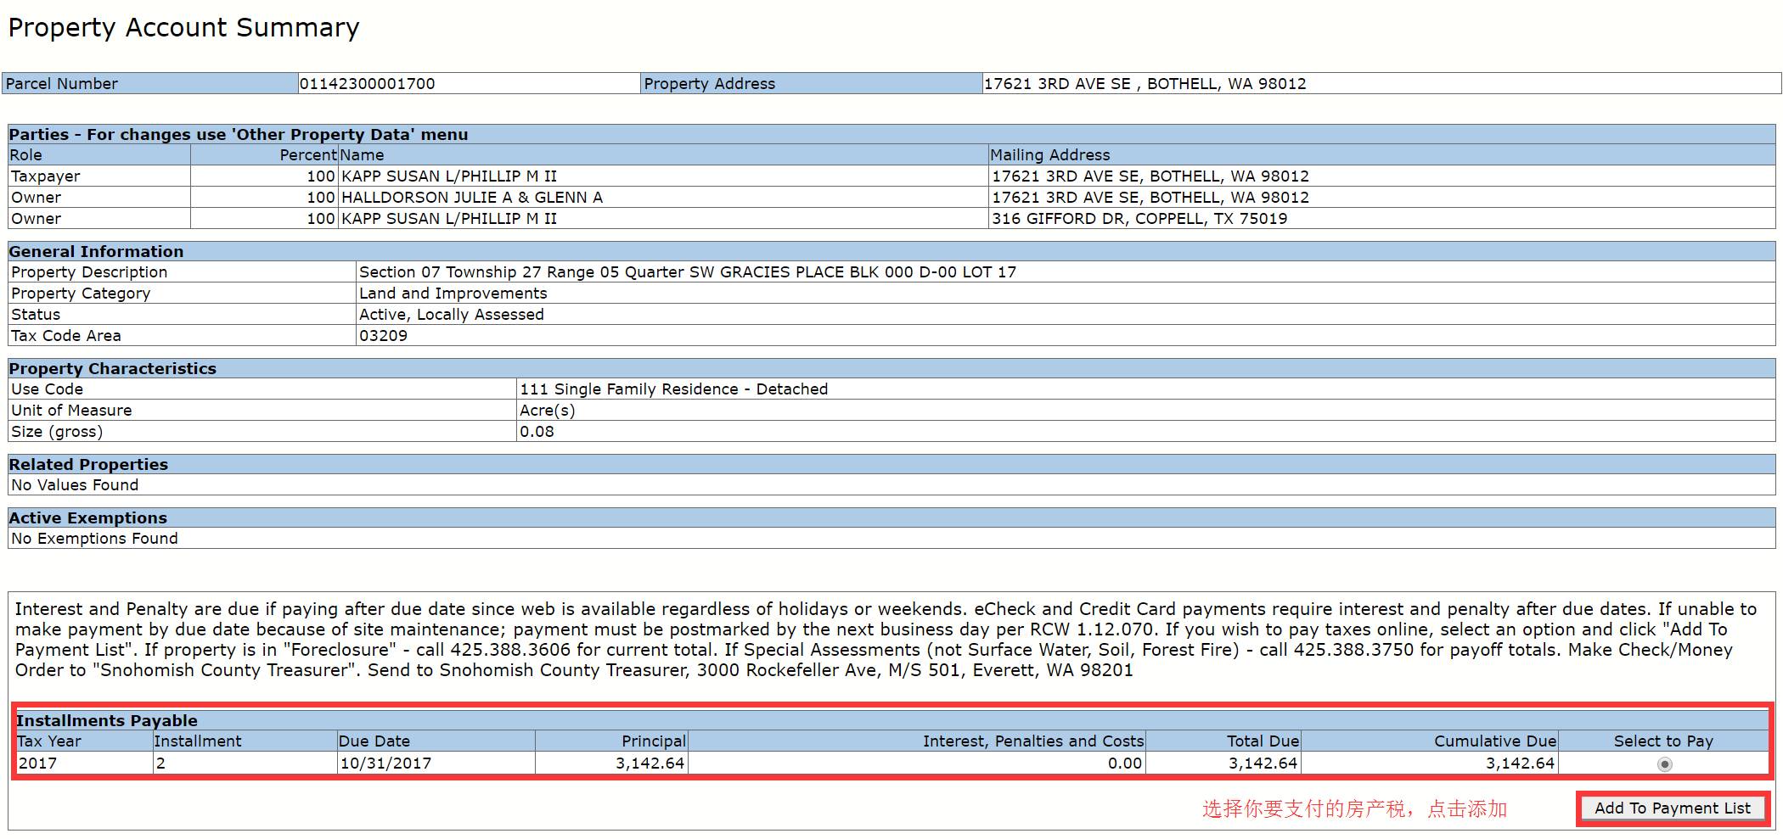Click the Taxpayer role cell
The width and height of the screenshot is (1783, 839).
99,176
